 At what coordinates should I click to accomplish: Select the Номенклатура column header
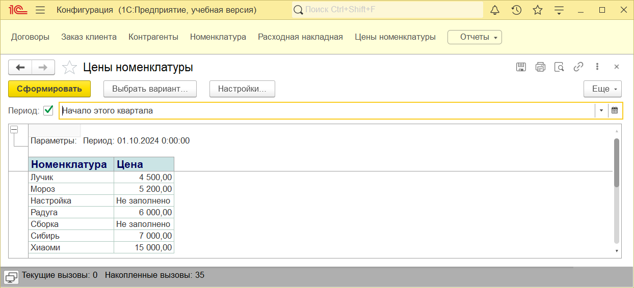(71, 164)
